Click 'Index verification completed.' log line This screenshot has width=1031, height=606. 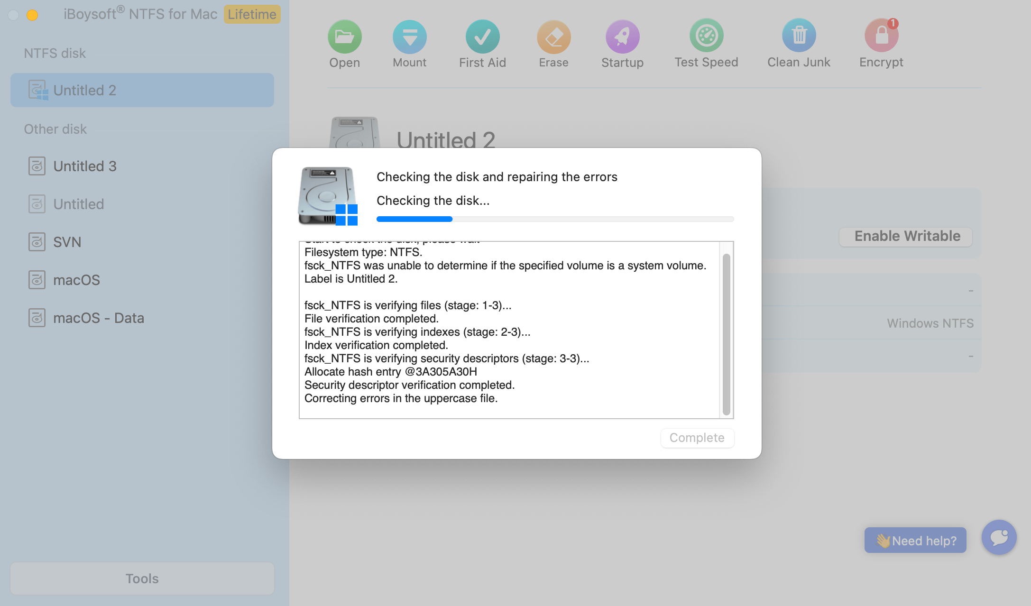376,345
